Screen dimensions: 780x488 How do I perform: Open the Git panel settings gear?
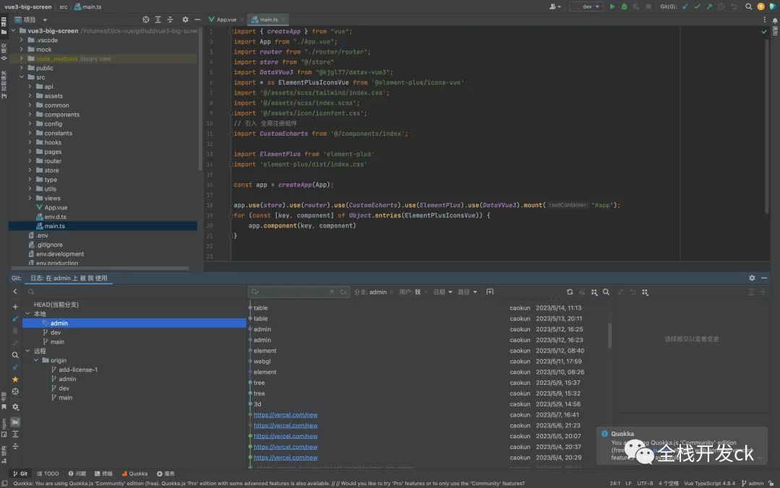pos(752,278)
